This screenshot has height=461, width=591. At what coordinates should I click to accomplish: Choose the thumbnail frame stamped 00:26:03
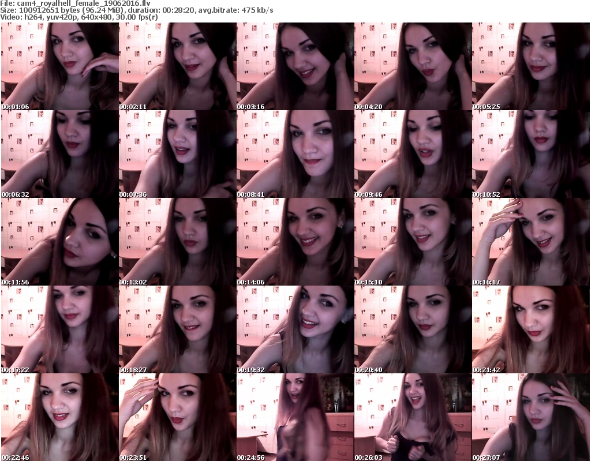point(413,417)
